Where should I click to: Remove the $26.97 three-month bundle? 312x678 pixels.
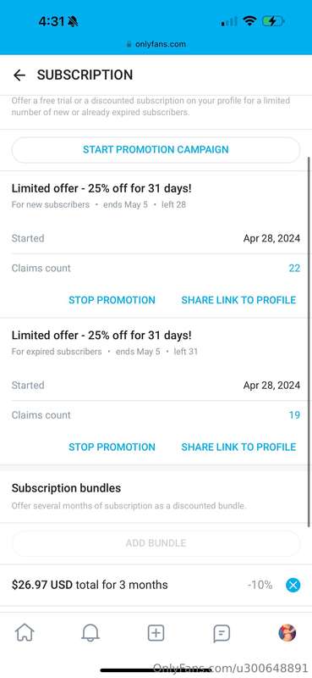pos(293,586)
